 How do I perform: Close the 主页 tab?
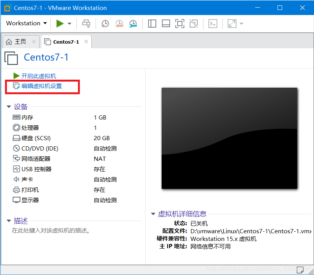(34, 42)
